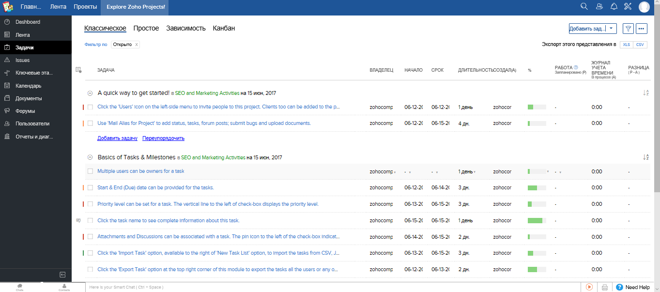Open the 'Добавить зад...' dropdown arrow
660x292 pixels.
[x=611, y=29]
